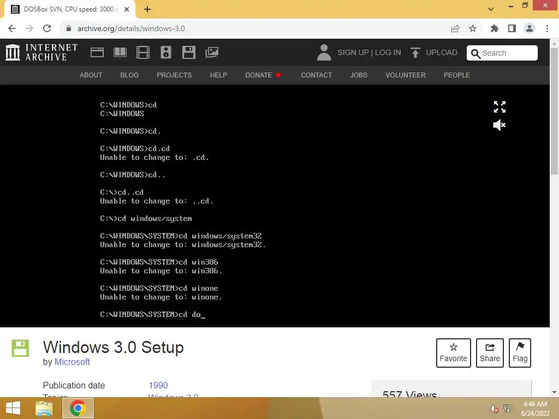Click the Share button
This screenshot has height=419, width=559.
click(490, 353)
